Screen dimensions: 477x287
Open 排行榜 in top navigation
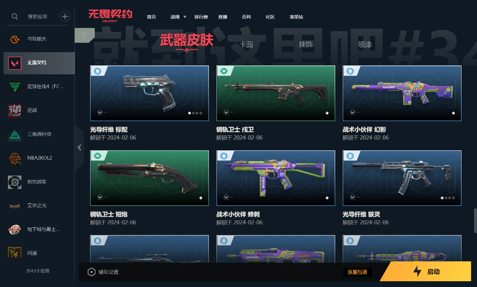201,17
